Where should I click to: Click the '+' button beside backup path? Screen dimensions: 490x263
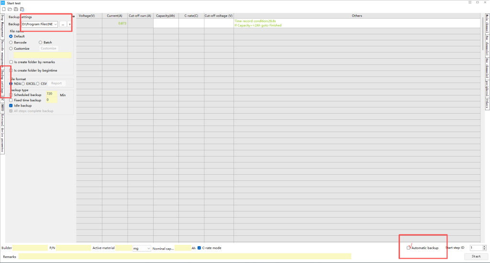[x=70, y=24]
